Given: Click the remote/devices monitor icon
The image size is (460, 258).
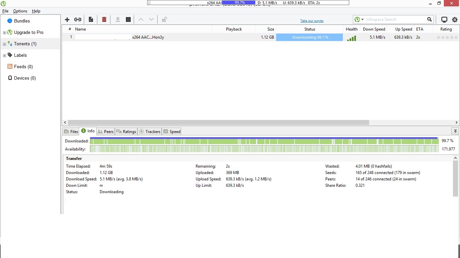Looking at the screenshot, I should point(444,19).
